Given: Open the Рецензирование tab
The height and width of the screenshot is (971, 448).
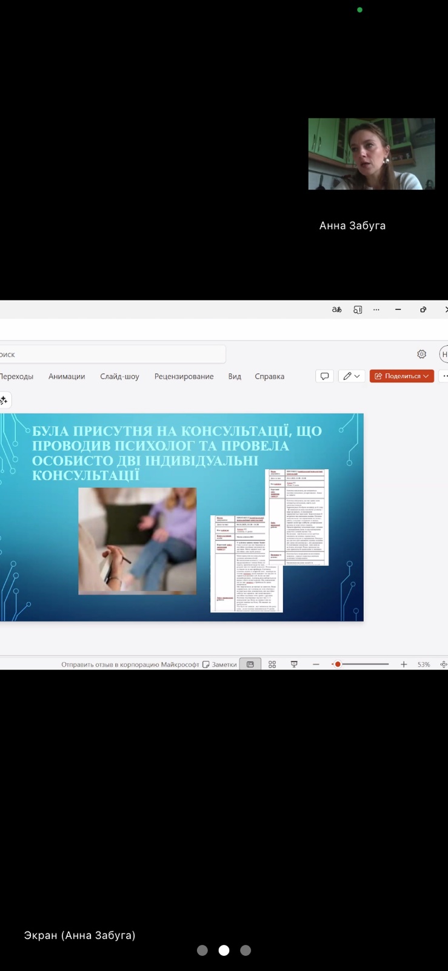Looking at the screenshot, I should click(x=184, y=376).
